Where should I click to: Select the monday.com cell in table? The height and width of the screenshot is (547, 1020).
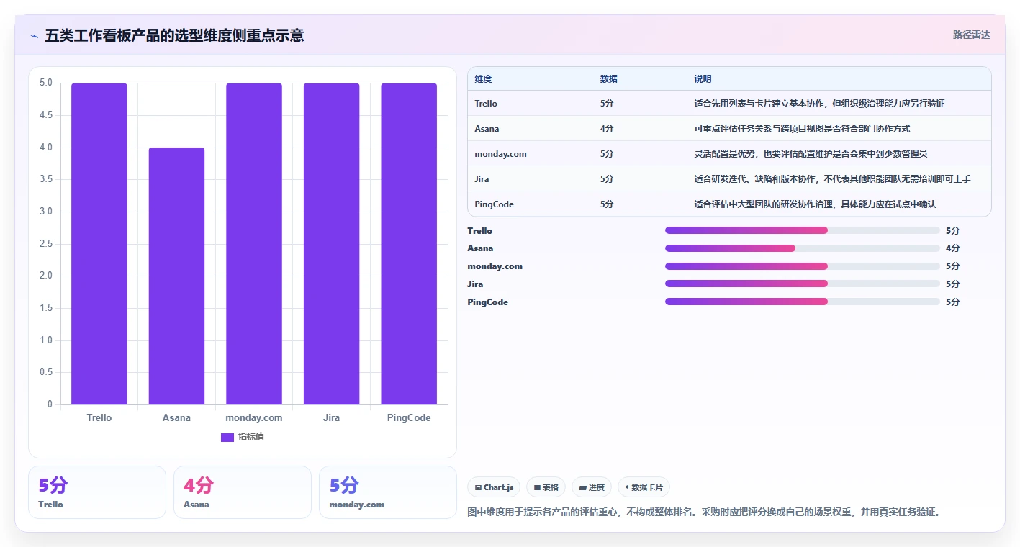[500, 154]
